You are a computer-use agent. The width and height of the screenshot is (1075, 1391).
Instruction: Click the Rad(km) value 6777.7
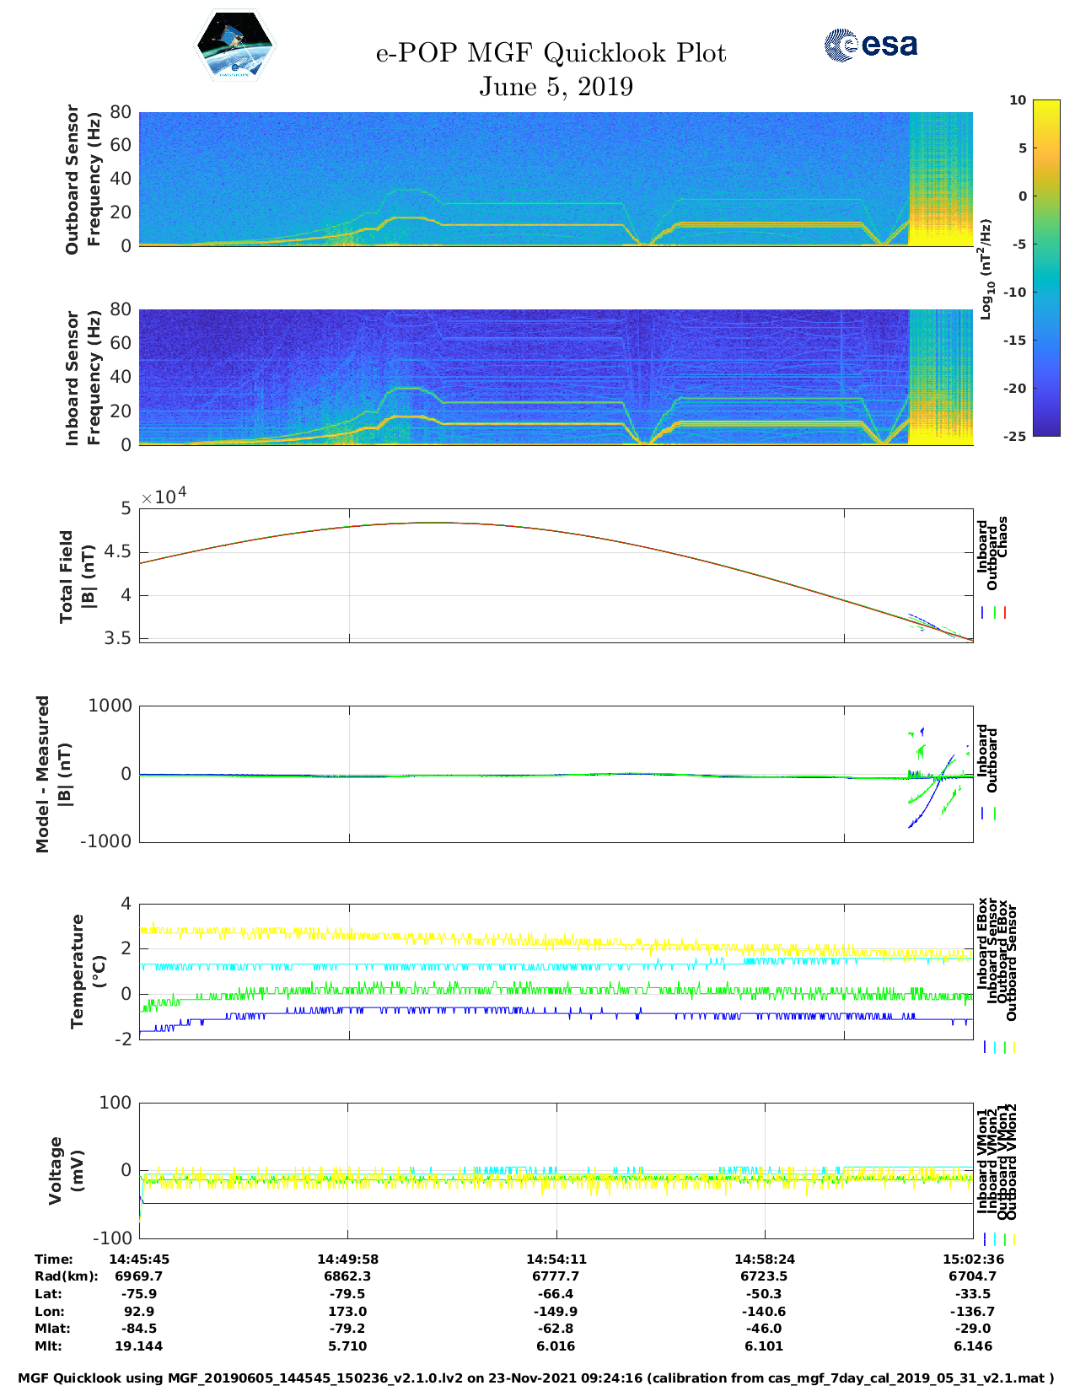556,1276
